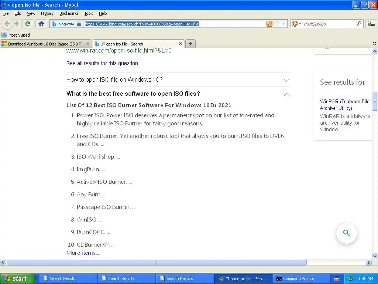Switch to Download Windows 10 Disc Image tab
Viewport: 378px width, 284px height.
coord(46,44)
